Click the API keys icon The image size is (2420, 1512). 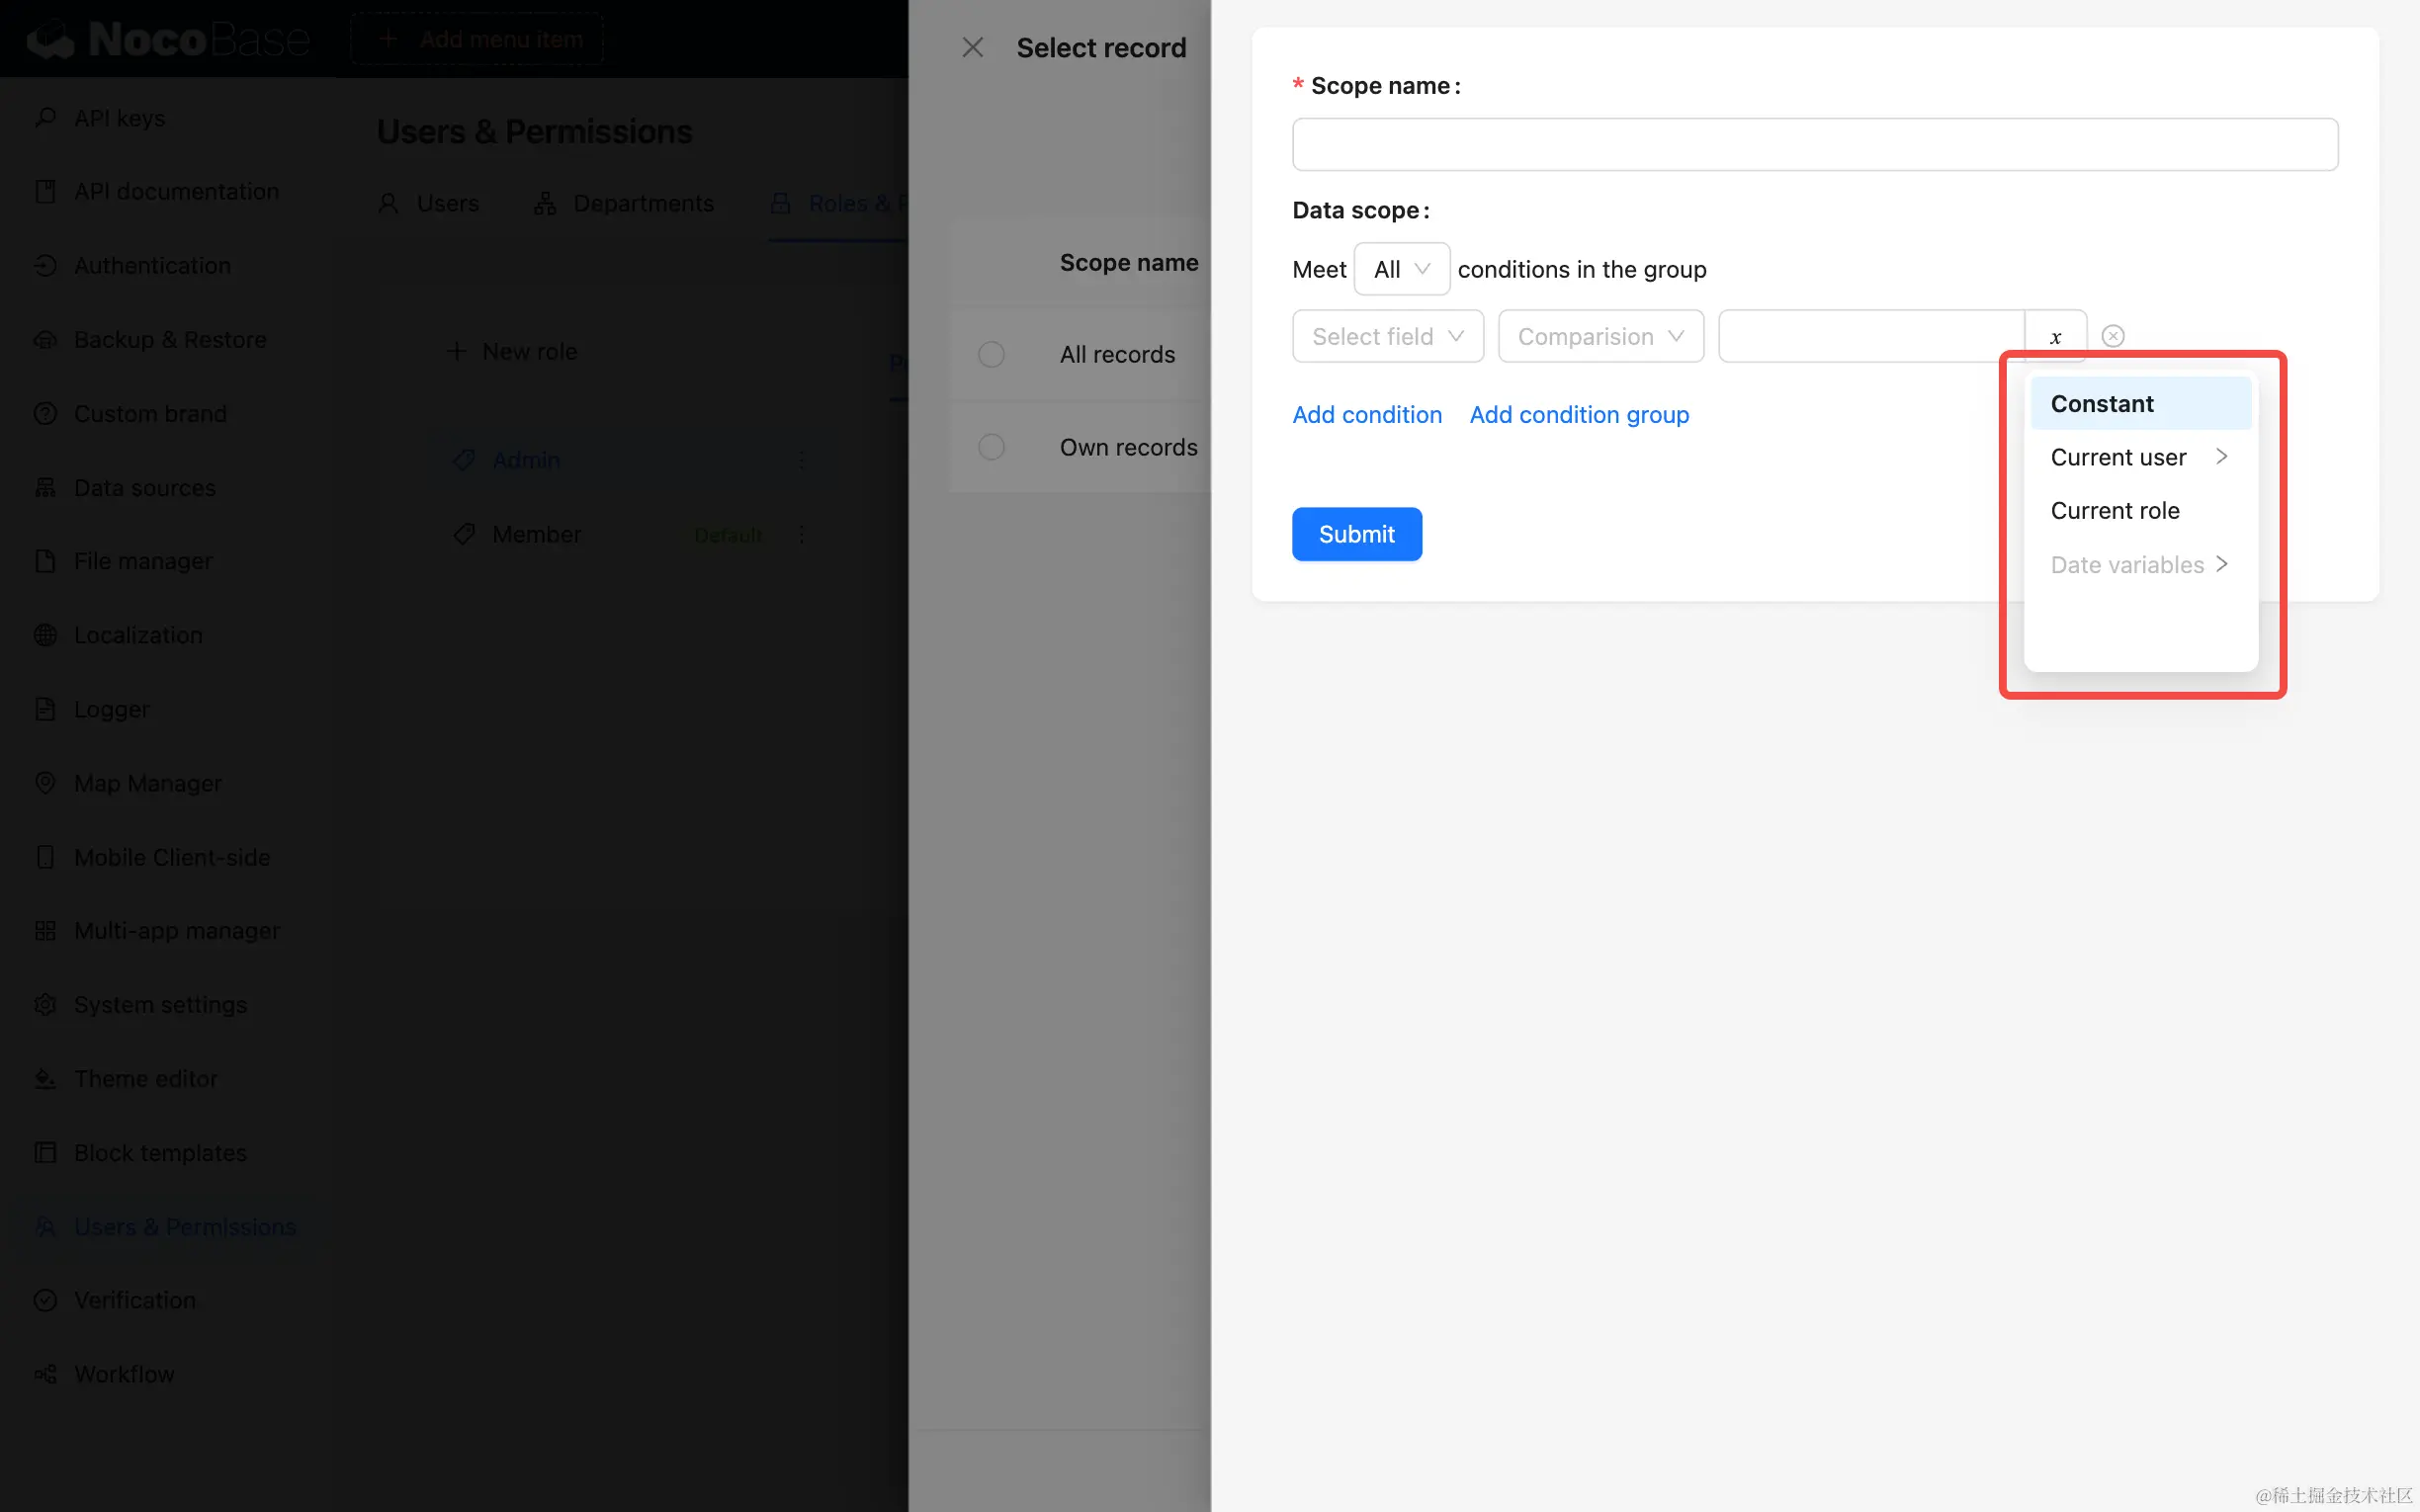pos(45,117)
